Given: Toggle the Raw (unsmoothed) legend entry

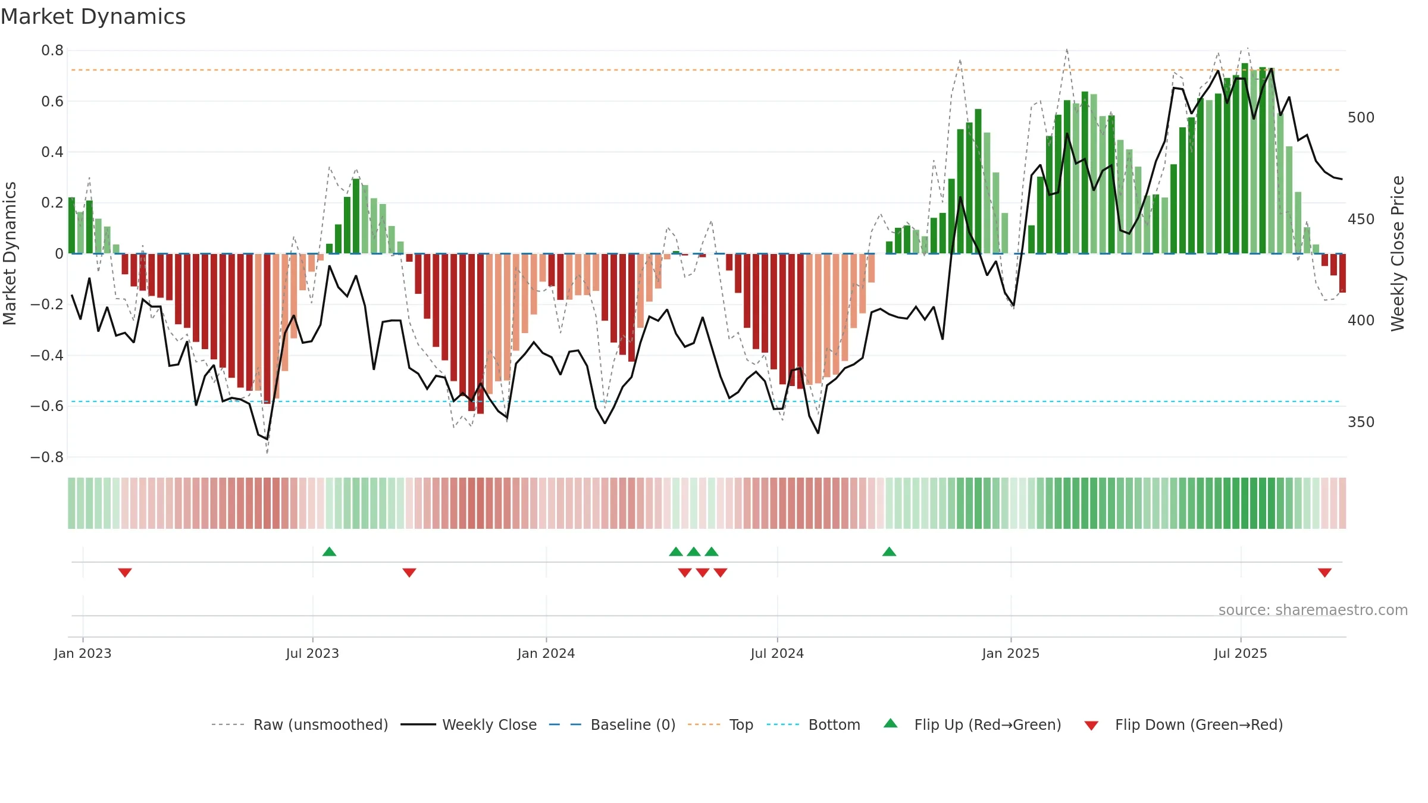Looking at the screenshot, I should 299,724.
